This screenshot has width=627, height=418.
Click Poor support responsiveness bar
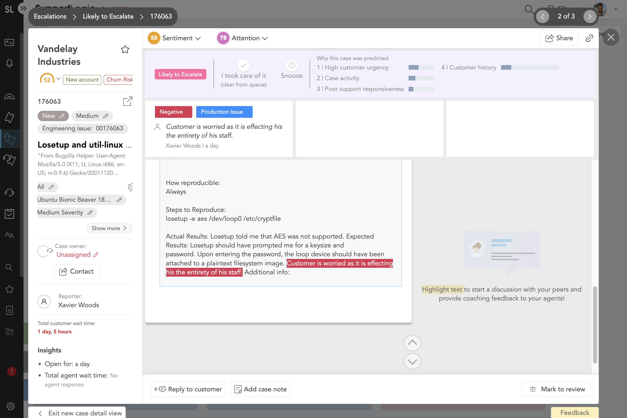[421, 89]
